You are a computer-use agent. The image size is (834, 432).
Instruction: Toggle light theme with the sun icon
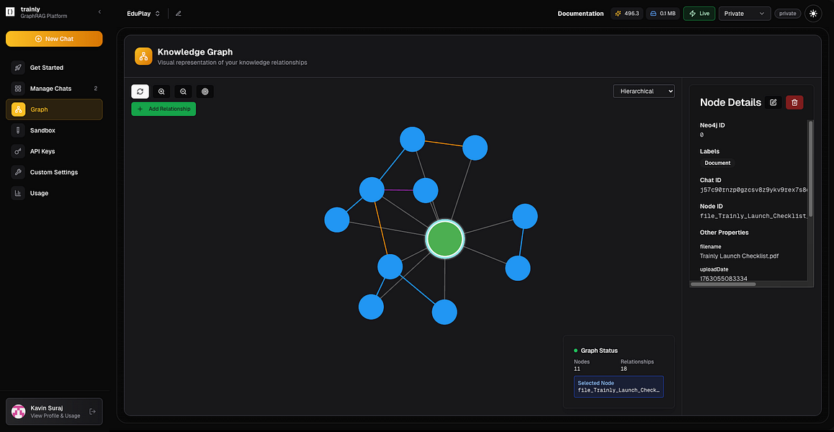click(813, 14)
